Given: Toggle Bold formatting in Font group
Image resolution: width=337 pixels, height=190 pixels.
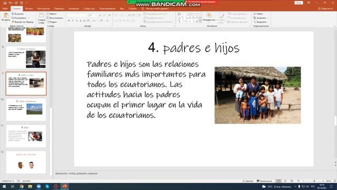Looking at the screenshot, I should 69,21.
